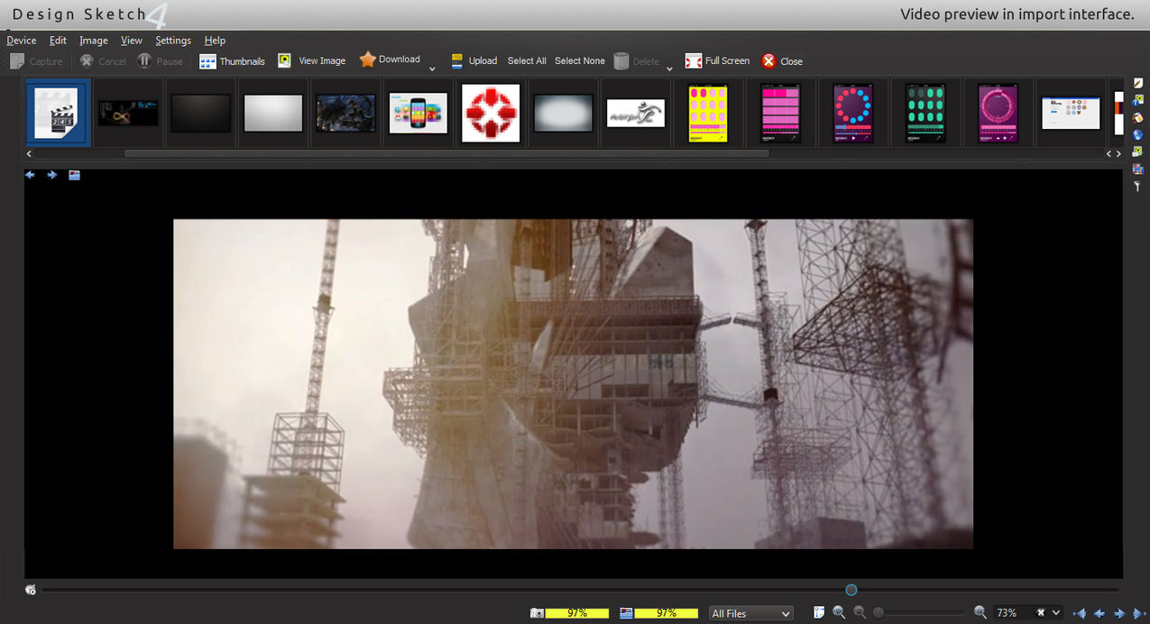This screenshot has height=624, width=1150.
Task: Click the red Close button in toolbar
Action: click(781, 61)
